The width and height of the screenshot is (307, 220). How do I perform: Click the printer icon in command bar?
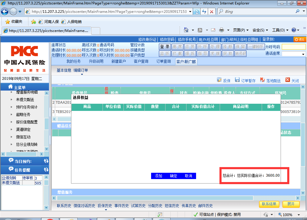(222, 30)
